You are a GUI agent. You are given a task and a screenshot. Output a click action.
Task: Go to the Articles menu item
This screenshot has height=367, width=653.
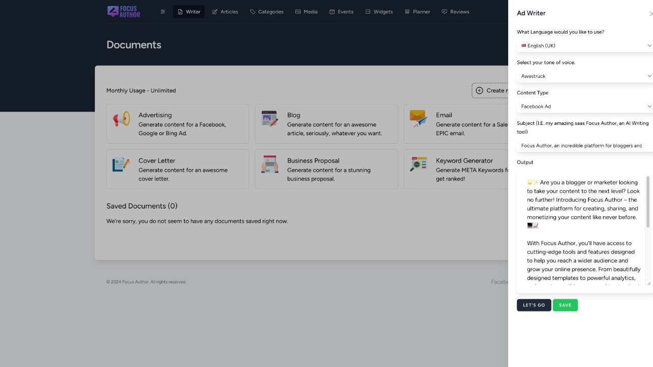pyautogui.click(x=225, y=12)
